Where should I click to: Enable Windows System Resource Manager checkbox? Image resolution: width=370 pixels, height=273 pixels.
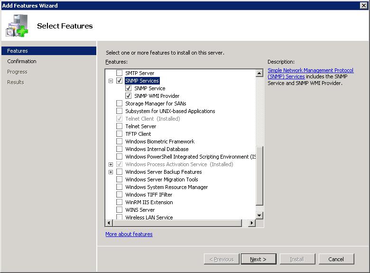pyautogui.click(x=120, y=187)
